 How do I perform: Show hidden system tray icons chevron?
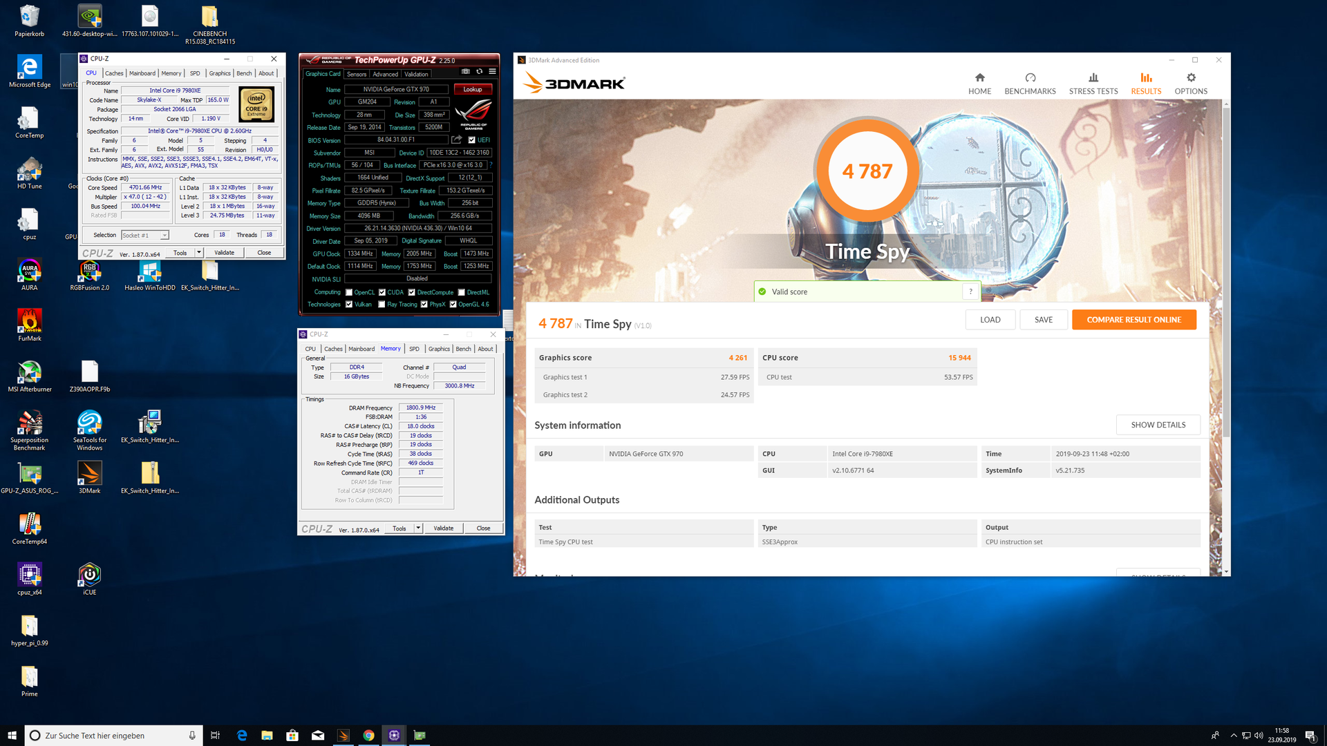[1233, 736]
